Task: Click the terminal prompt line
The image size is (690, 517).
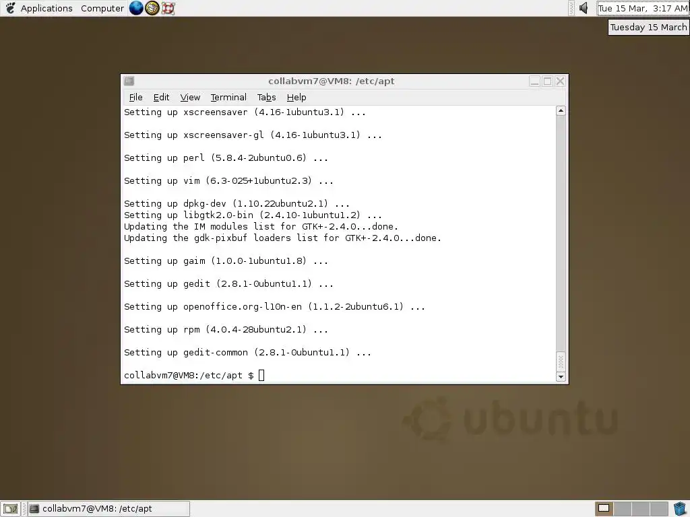Action: point(194,375)
